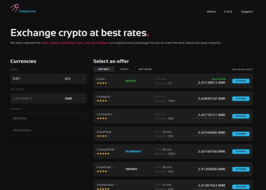Click Exolix star rating icons
The image size is (266, 190).
[x=102, y=83]
